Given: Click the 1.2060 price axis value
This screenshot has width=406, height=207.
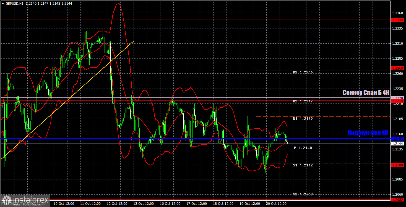Looking at the screenshot, I should [397, 194].
